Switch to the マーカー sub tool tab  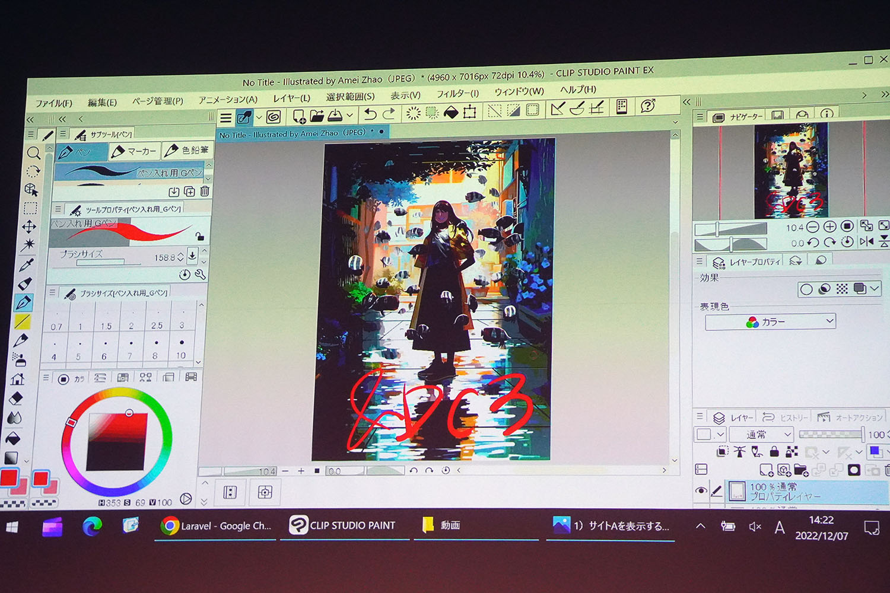point(135,151)
